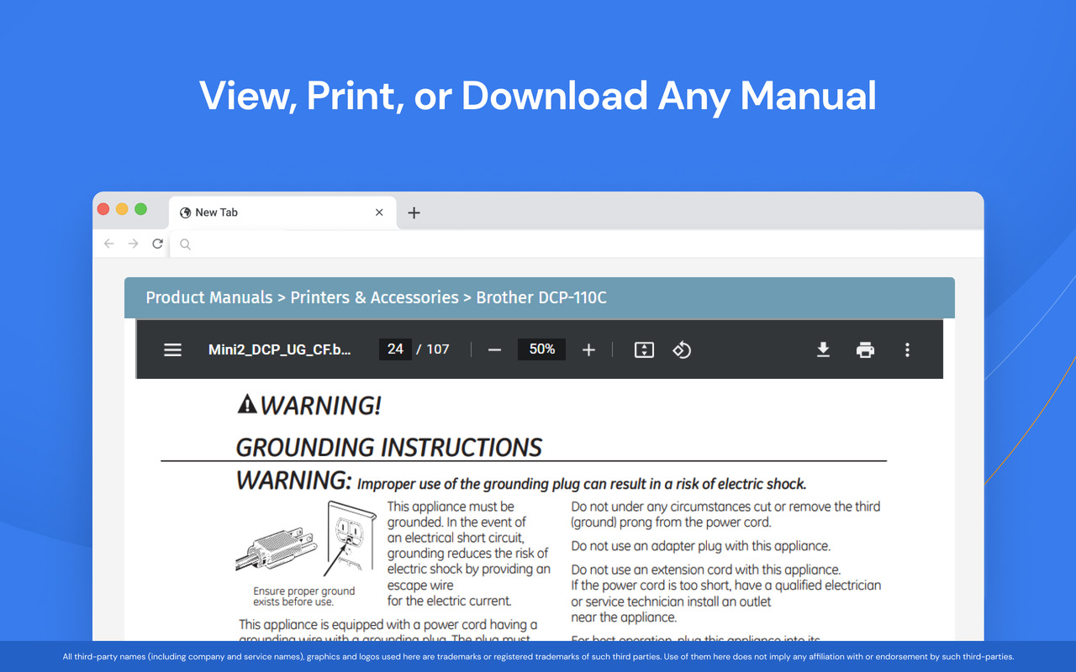Edit the page number field showing 24
Screen dimensions: 1076x672
[x=395, y=349]
